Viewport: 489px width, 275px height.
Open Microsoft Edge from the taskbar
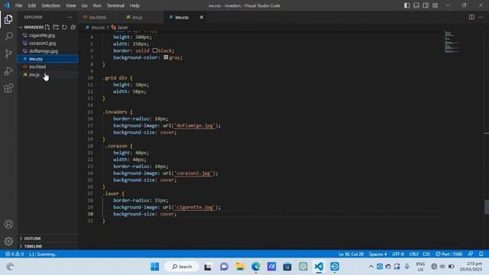[256, 267]
